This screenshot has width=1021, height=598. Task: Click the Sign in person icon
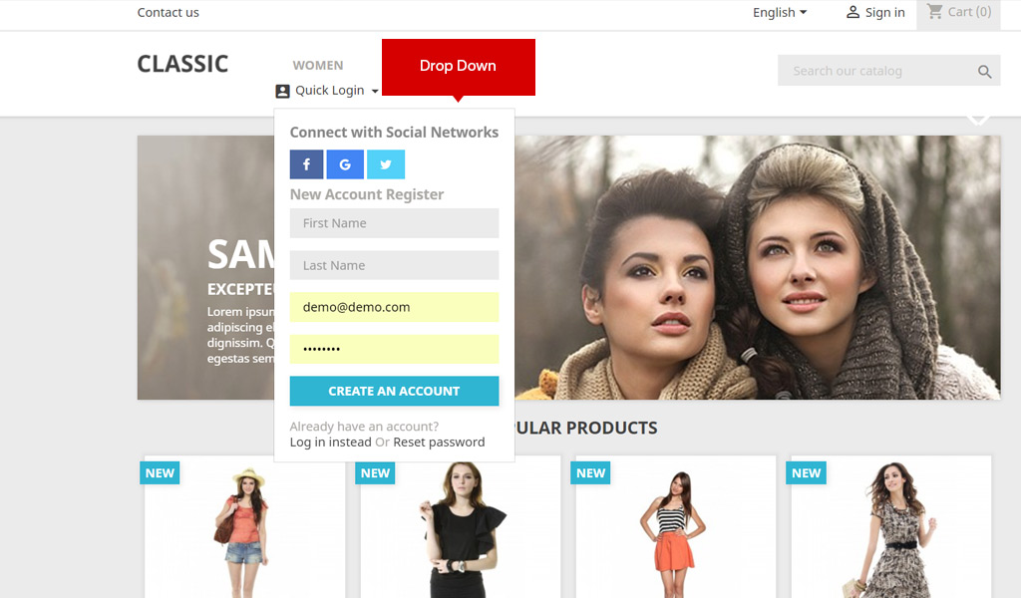(x=852, y=12)
